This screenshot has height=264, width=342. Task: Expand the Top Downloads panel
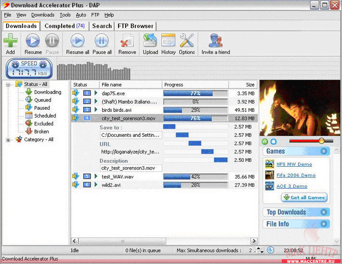tap(324, 212)
